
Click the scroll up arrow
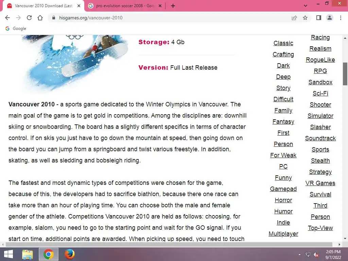coord(345,38)
